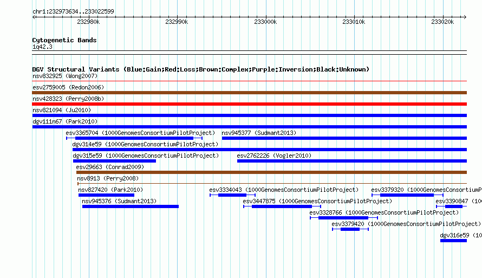Open the esv2762226 (Vogler2010) label
Viewport: 482px width, 278px height.
(274, 156)
